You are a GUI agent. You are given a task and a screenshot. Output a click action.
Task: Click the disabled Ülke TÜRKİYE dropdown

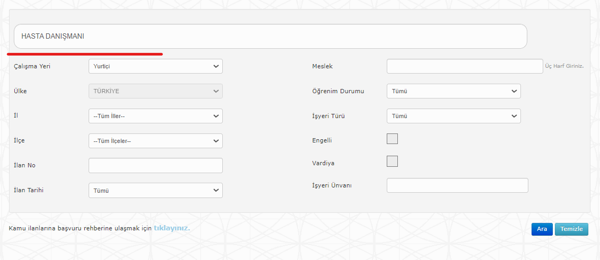coord(155,91)
